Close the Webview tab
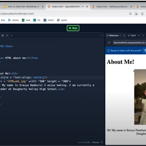The width and height of the screenshot is (146, 146). pos(124,35)
